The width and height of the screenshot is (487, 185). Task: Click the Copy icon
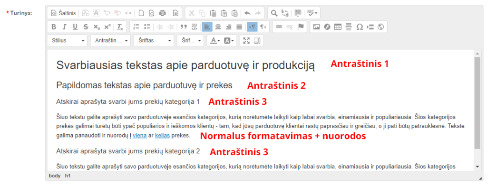202,13
